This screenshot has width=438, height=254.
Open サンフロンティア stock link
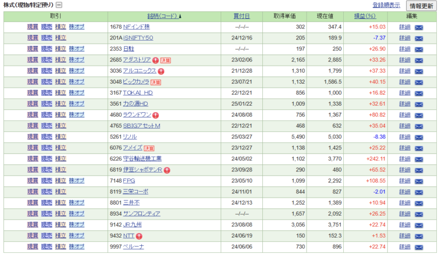click(142, 213)
